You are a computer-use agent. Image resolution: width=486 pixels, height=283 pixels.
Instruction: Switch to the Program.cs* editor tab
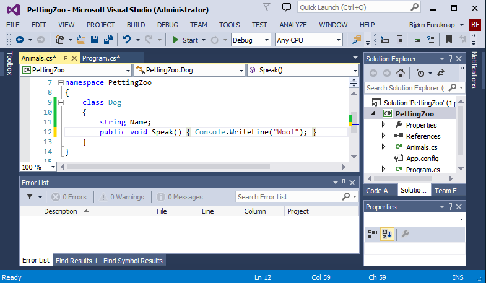coord(102,58)
